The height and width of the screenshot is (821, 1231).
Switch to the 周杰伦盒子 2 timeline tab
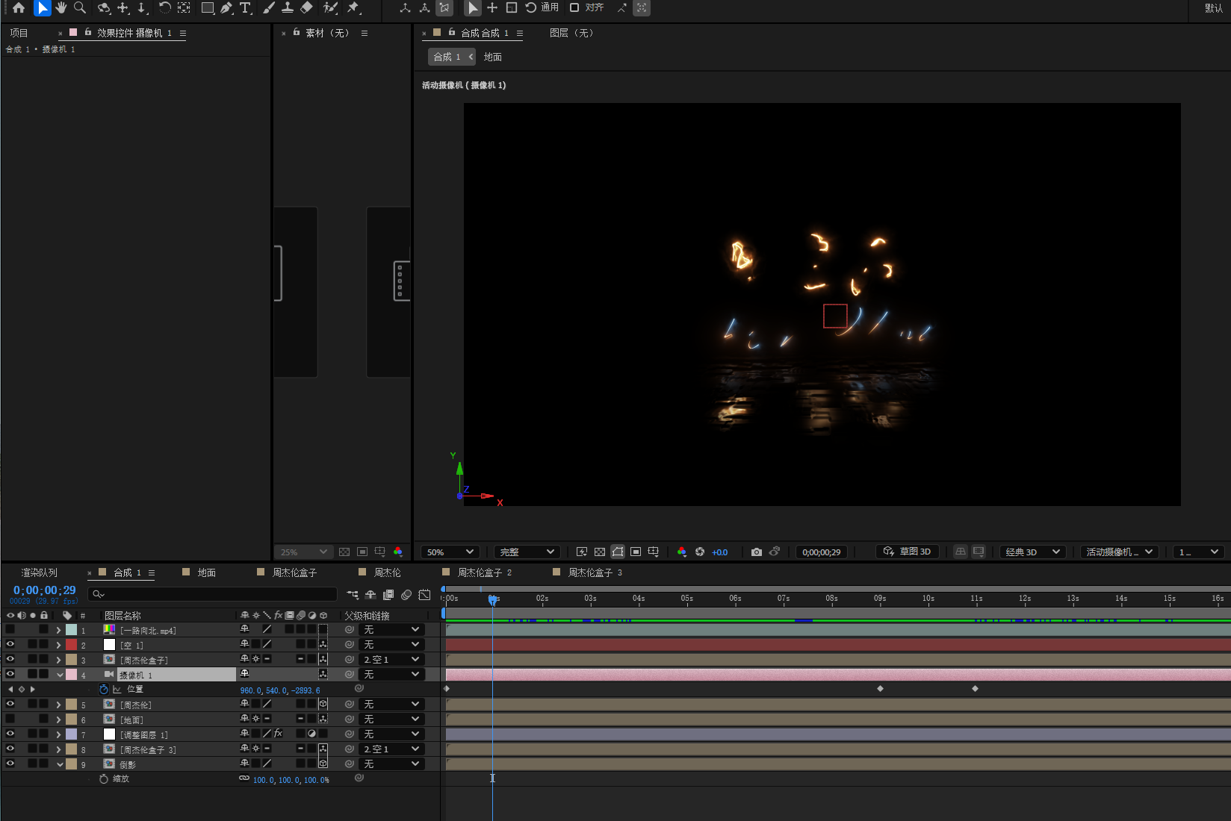(x=484, y=572)
